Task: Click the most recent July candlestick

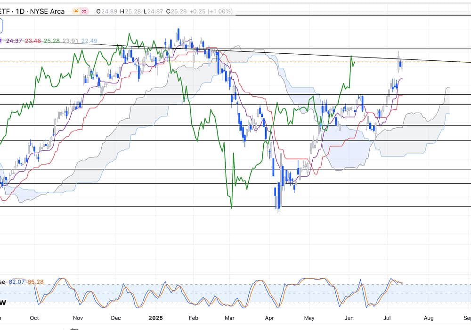Action: [x=402, y=66]
